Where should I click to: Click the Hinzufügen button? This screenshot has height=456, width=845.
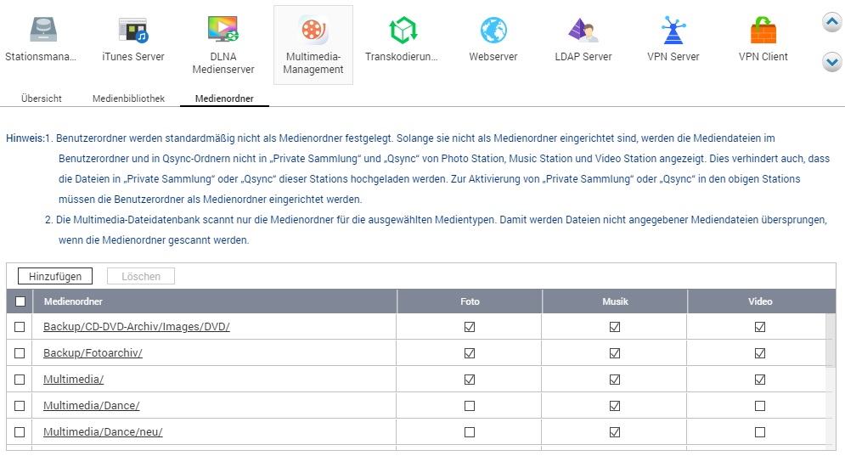(55, 276)
